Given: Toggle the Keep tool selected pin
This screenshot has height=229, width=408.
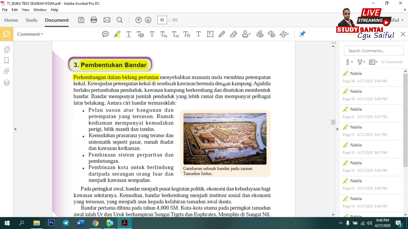Looking at the screenshot, I should click(x=302, y=34).
